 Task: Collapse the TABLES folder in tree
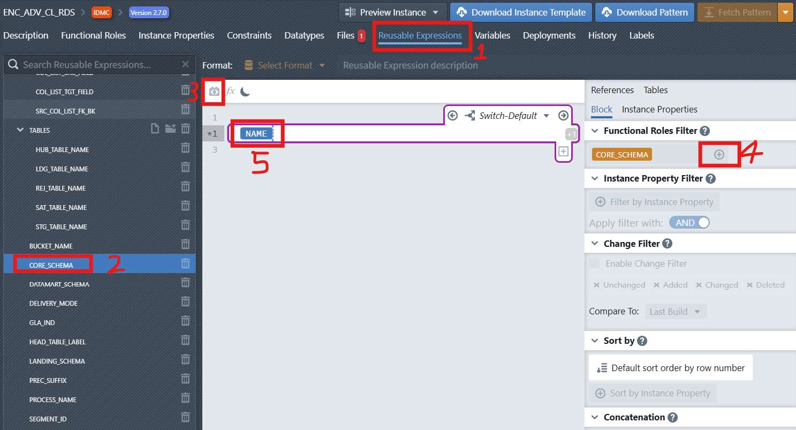[x=20, y=130]
